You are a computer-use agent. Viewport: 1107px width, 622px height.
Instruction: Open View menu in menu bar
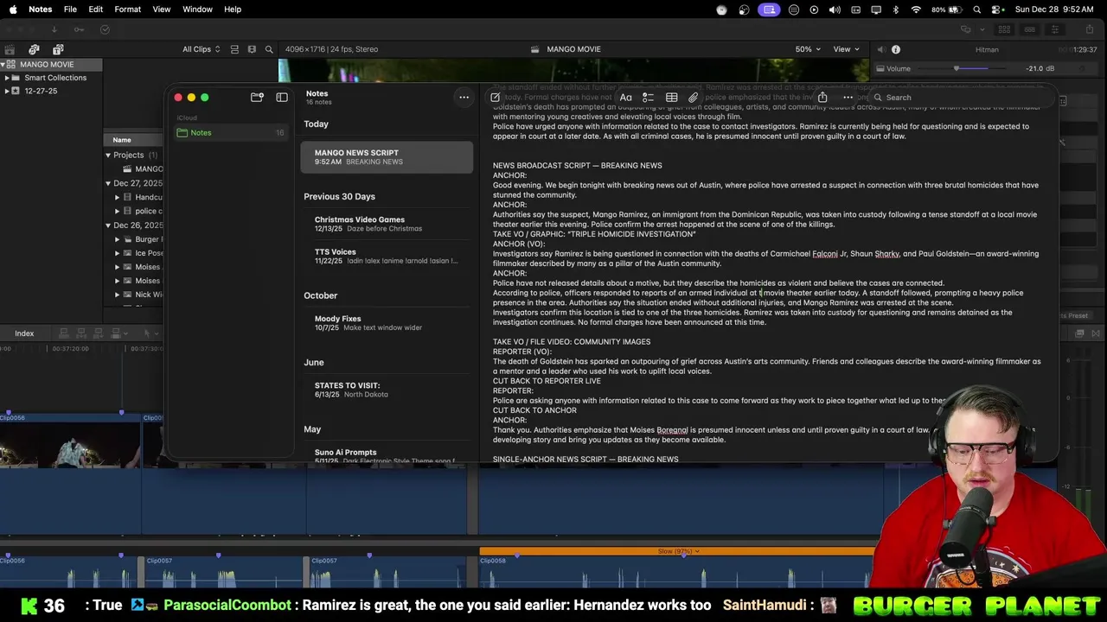[161, 10]
